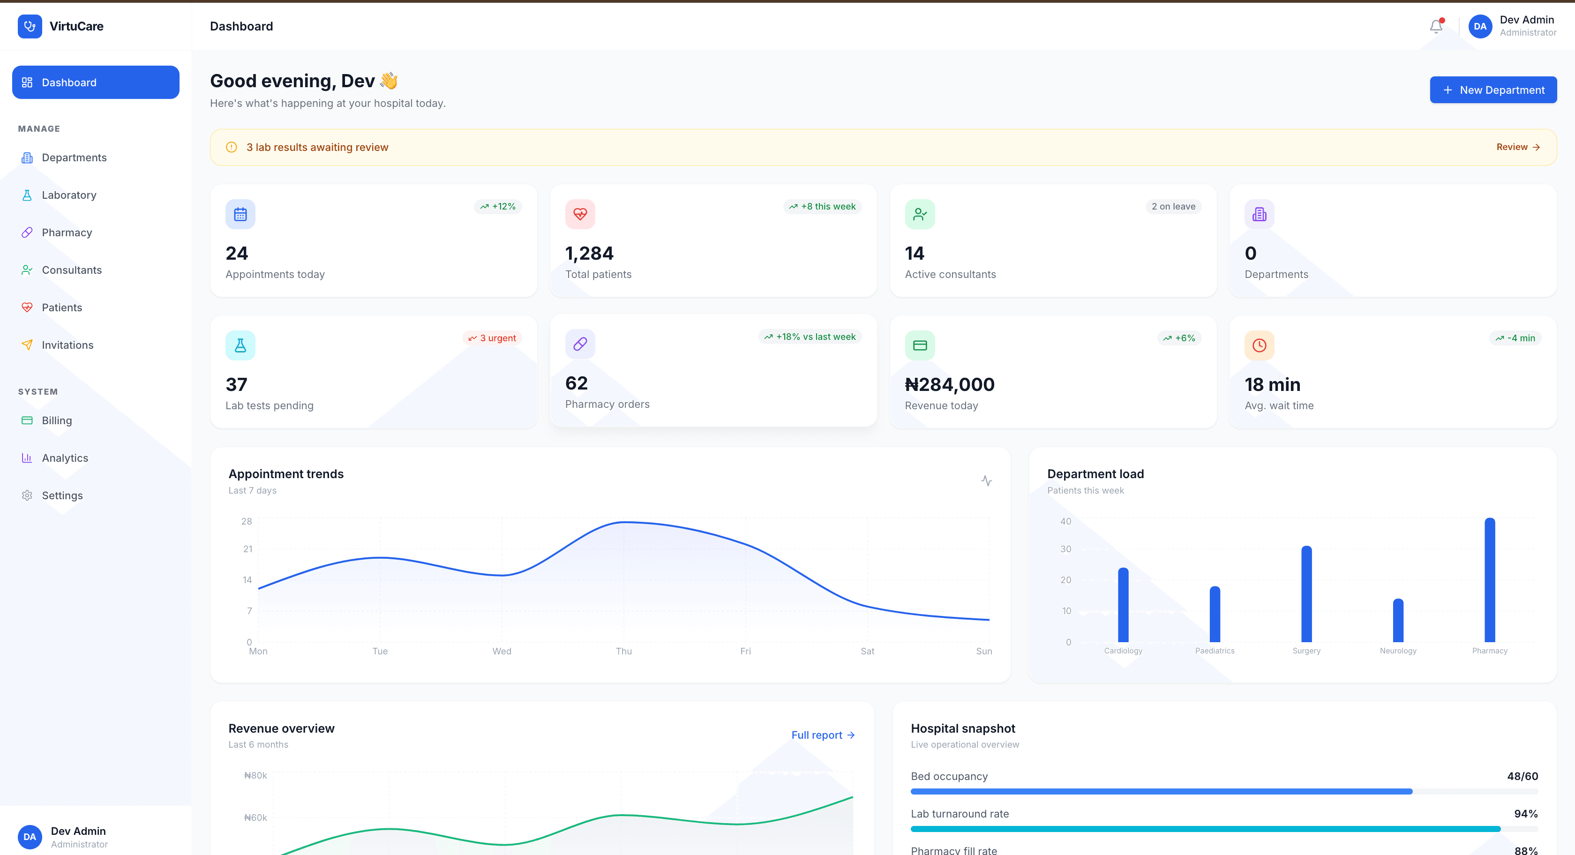The height and width of the screenshot is (855, 1575).
Task: Click the Bed occupancy progress bar
Action: pyautogui.click(x=1224, y=791)
